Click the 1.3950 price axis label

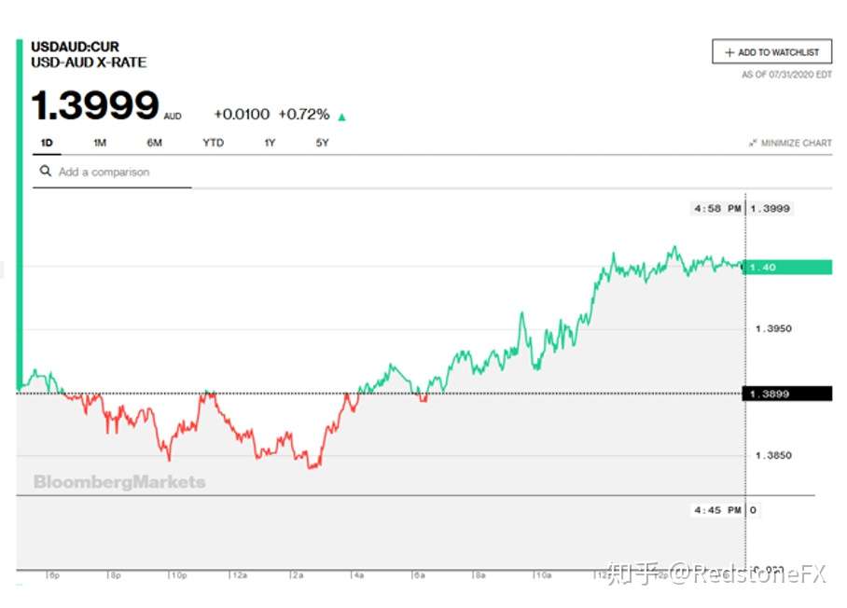(773, 329)
